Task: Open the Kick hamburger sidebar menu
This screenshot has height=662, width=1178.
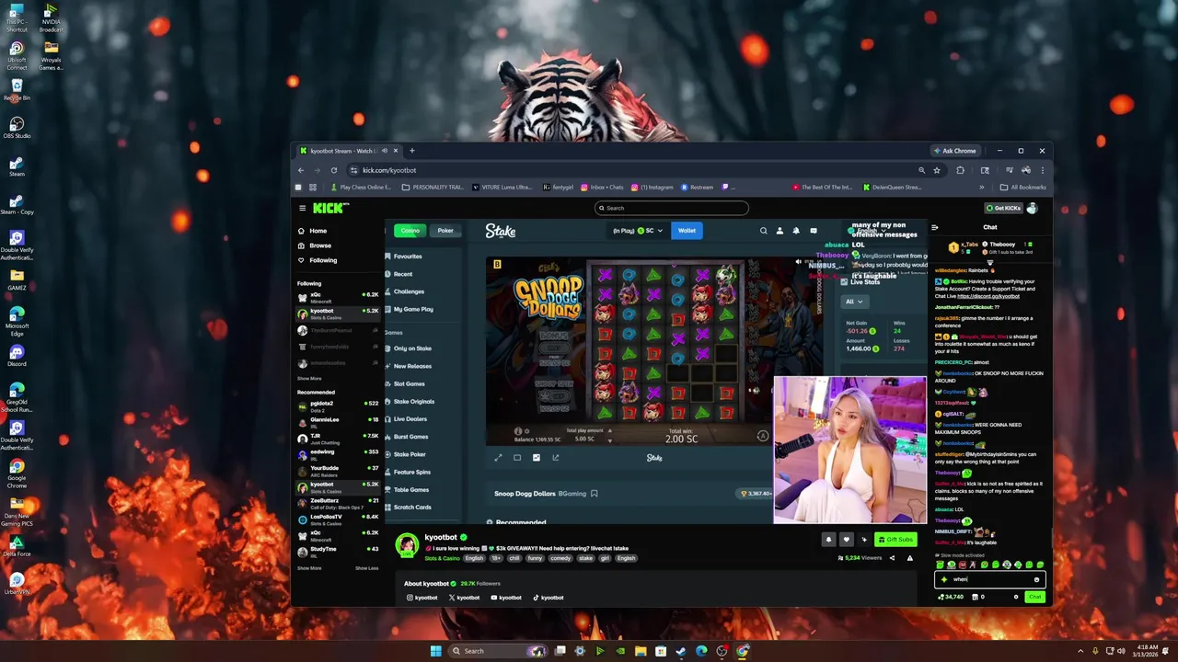Action: point(302,208)
